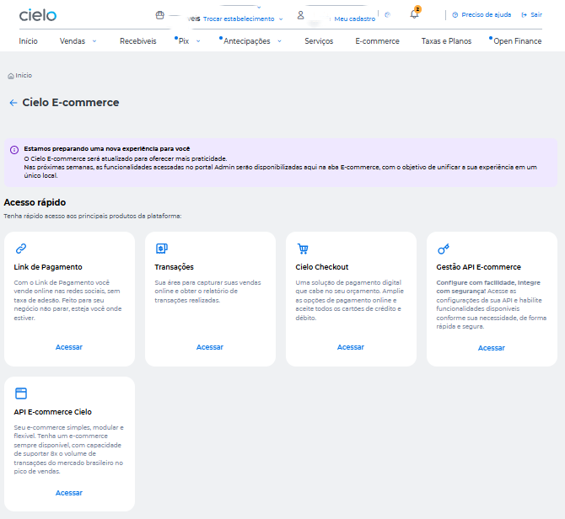Open the Vendas menu item
Viewport: 565px width, 519px height.
pyautogui.click(x=73, y=41)
